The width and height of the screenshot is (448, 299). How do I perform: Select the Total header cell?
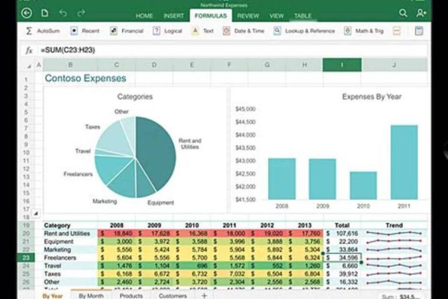point(342,225)
